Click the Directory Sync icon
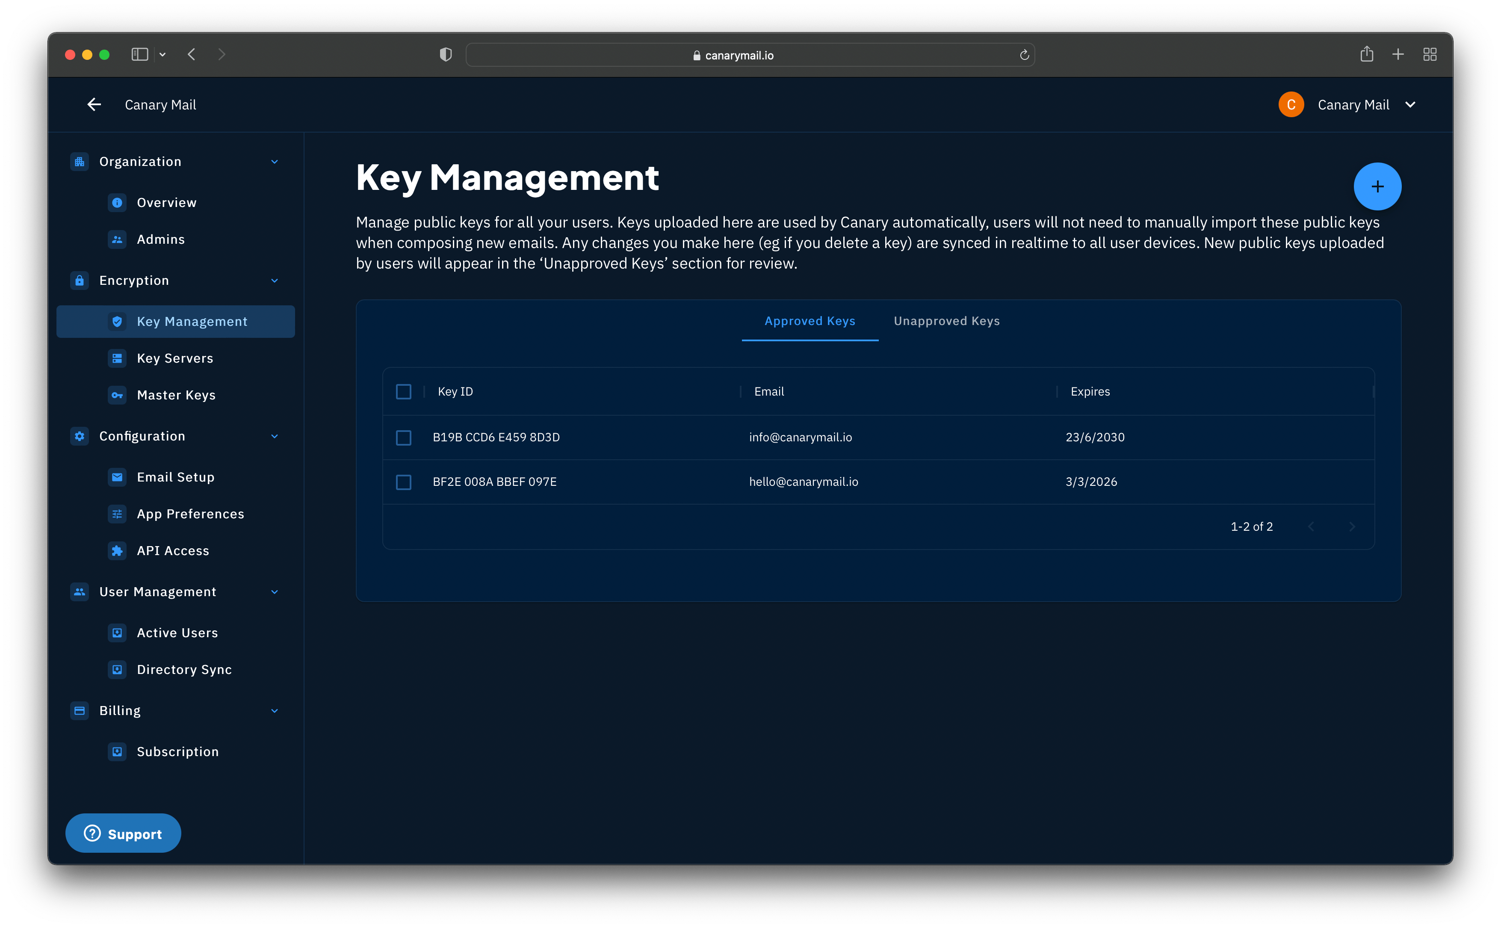 (117, 670)
